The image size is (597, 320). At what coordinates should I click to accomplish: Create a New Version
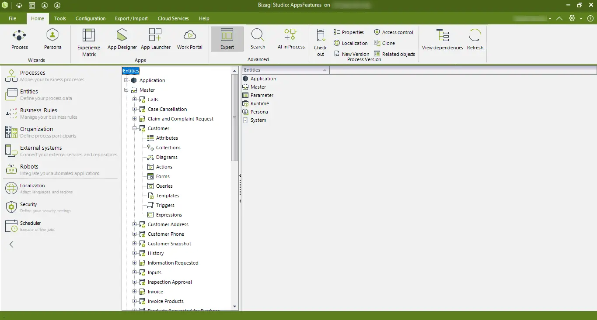tap(351, 54)
